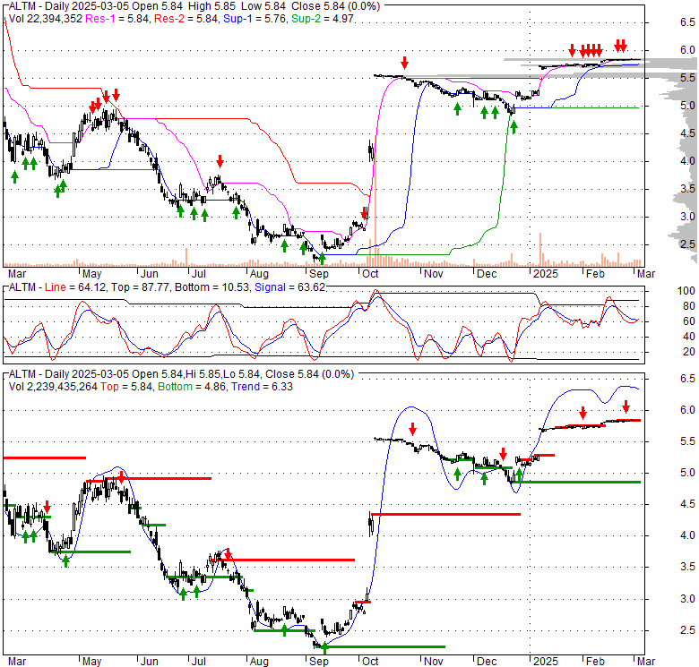
Task: Click the "Res-2 = 5.84" red legend value
Action: point(186,19)
